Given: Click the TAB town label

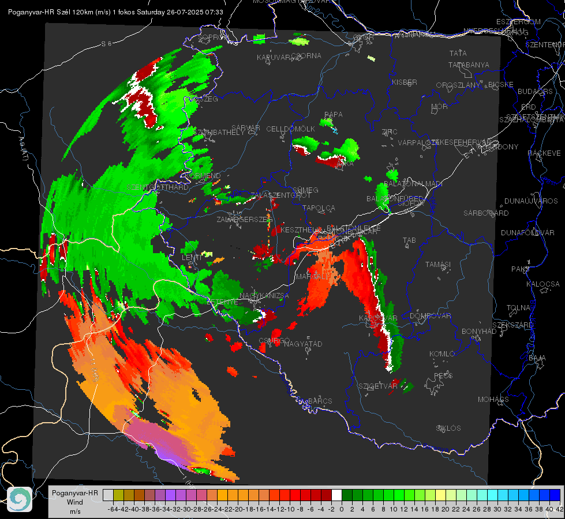Looking at the screenshot, I should (x=409, y=240).
